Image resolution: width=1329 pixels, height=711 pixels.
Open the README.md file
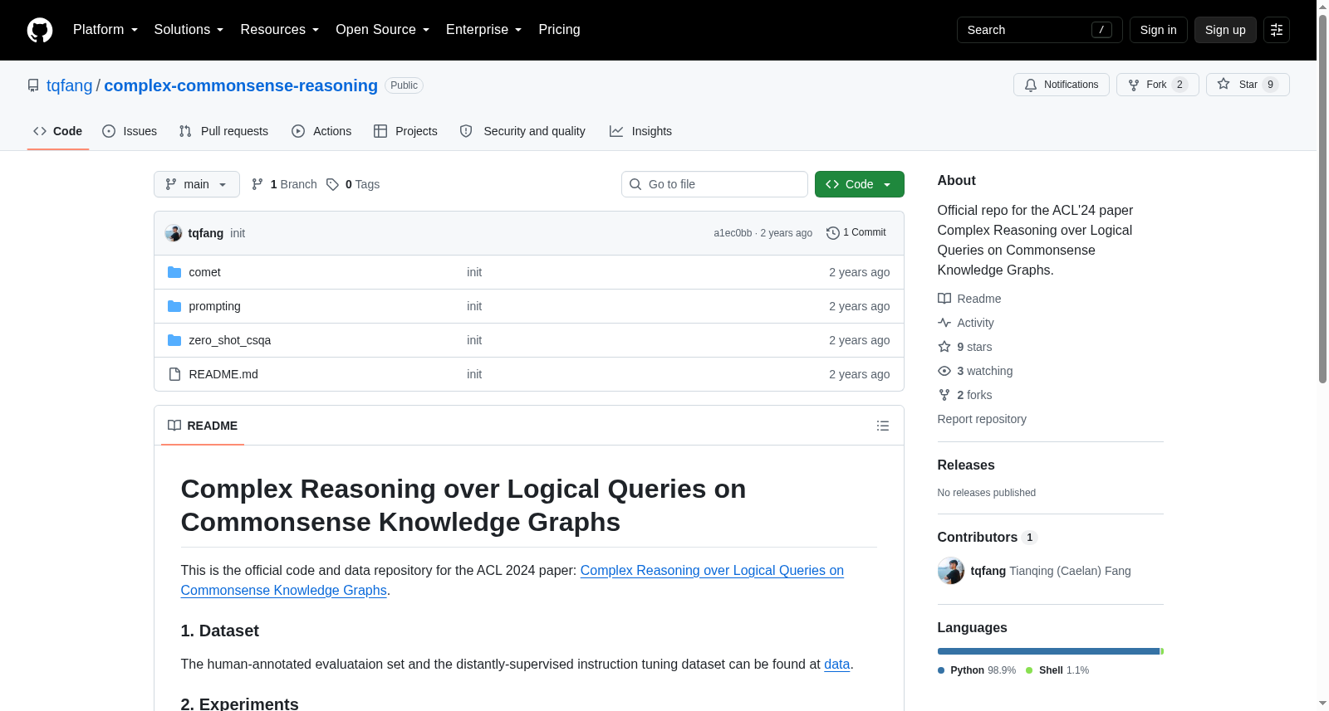pyautogui.click(x=223, y=374)
